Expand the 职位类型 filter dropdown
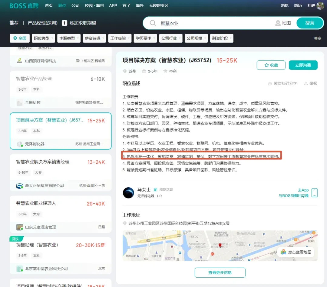The width and height of the screenshot is (327, 287). (x=43, y=38)
